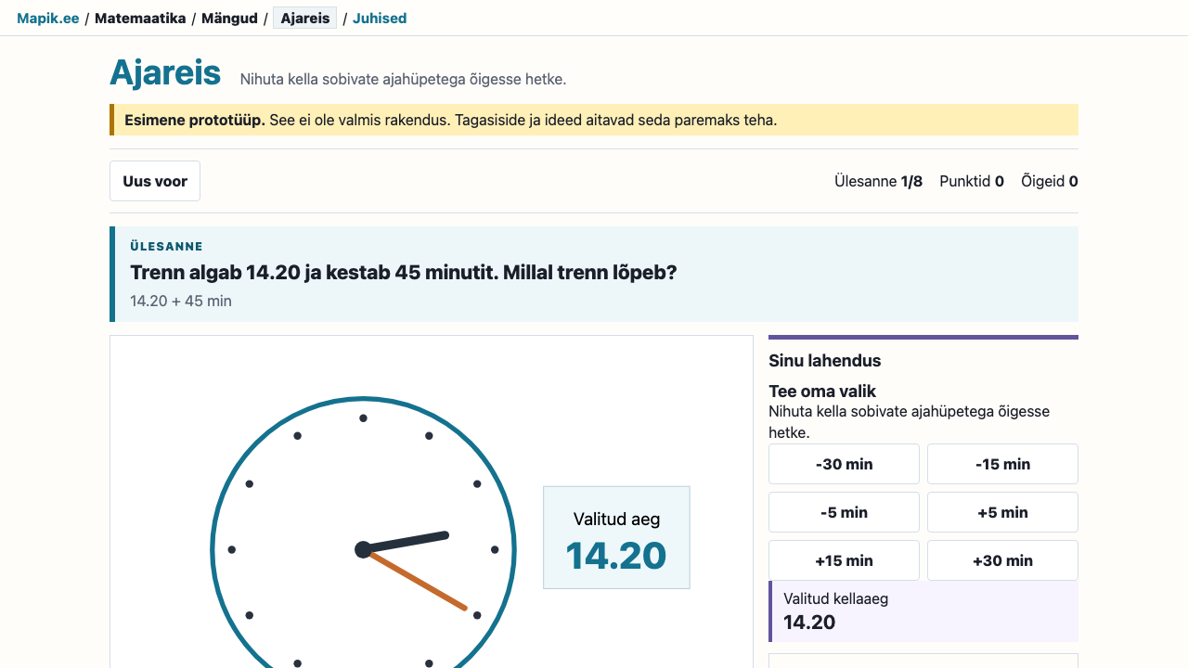Viewport: 1188px width, 668px height.
Task: Open the Juhised instructions link
Action: pos(380,18)
